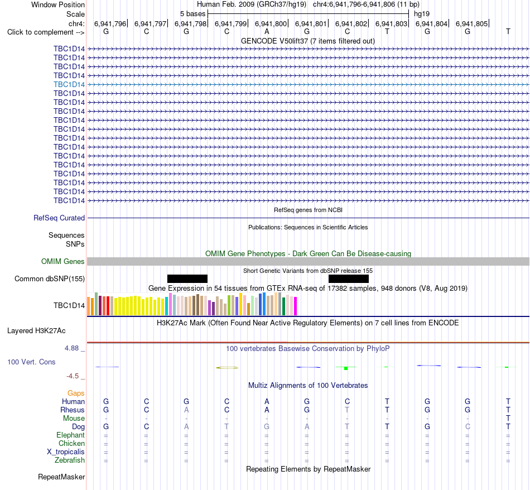Click the 'Chicken' species row label
The height and width of the screenshot is (490, 530).
click(x=71, y=444)
